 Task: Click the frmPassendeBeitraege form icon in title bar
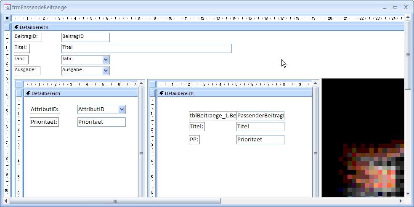7,7
